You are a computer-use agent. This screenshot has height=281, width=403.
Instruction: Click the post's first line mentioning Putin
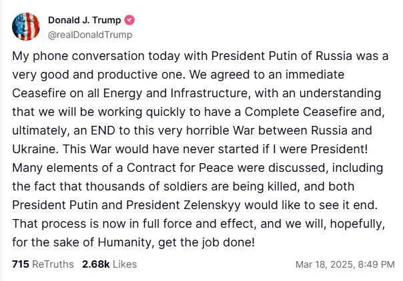(x=200, y=56)
